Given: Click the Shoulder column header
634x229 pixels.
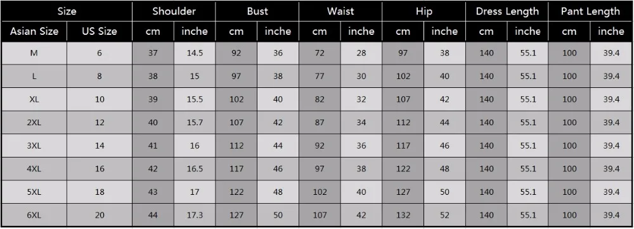Looking at the screenshot, I should coord(174,11).
